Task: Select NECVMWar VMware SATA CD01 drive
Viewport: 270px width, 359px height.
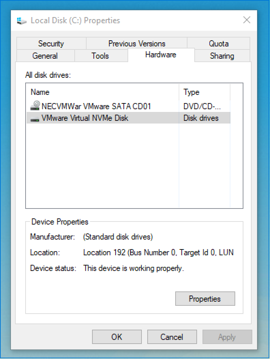Action: click(96, 106)
